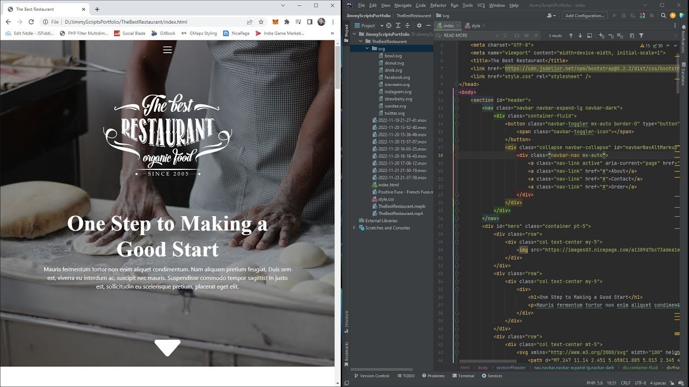Change 4 spaces indent setting

658,383
